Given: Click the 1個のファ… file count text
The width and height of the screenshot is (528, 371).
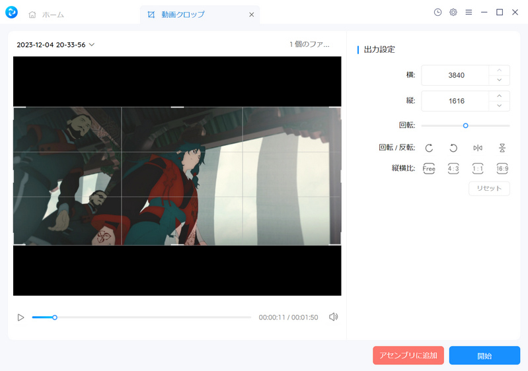Looking at the screenshot, I should point(309,44).
